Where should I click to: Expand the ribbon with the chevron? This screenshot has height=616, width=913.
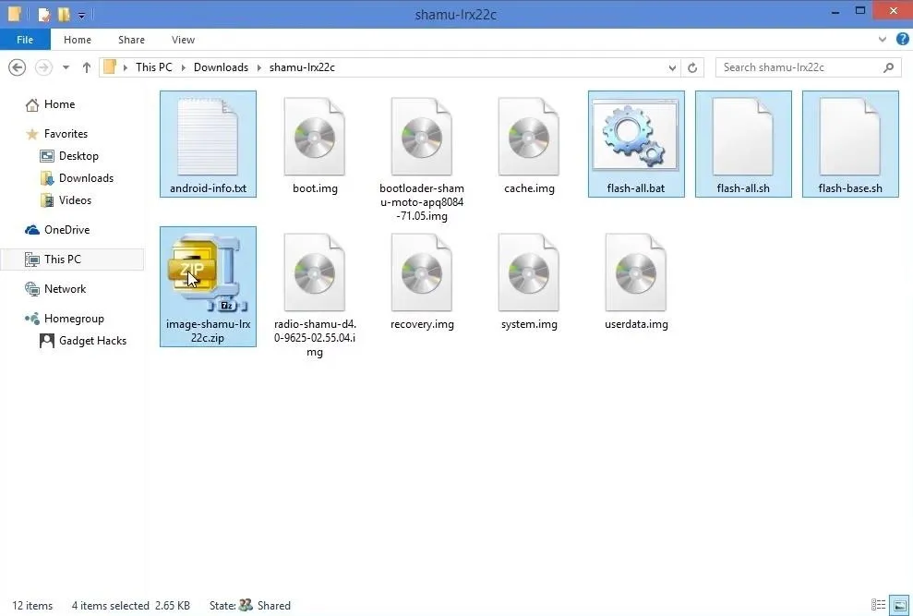(x=883, y=40)
